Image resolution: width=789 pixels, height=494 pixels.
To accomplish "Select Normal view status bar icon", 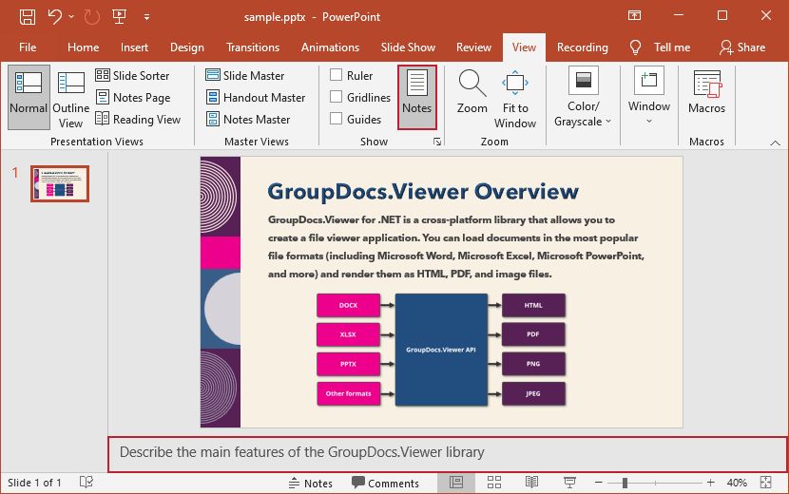I will [456, 483].
